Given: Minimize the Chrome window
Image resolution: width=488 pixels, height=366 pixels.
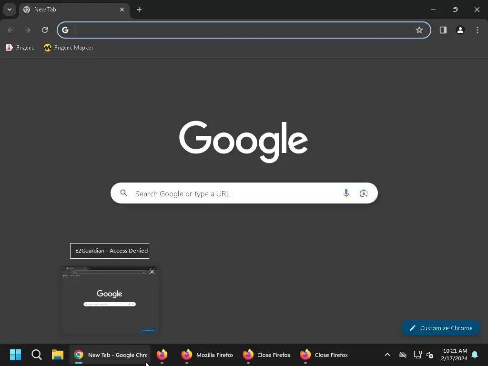Looking at the screenshot, I should [433, 10].
